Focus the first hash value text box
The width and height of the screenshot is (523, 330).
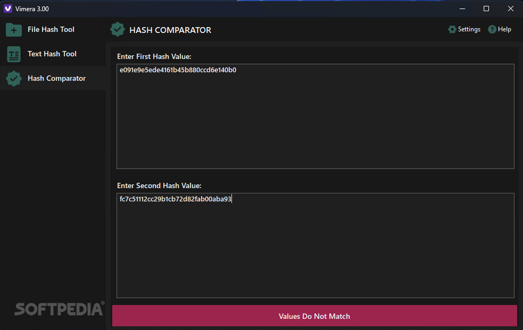coord(315,116)
